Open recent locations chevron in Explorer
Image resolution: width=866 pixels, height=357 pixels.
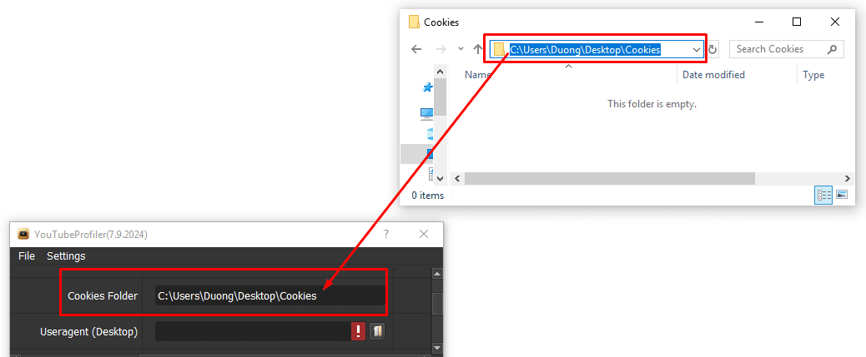(x=461, y=49)
